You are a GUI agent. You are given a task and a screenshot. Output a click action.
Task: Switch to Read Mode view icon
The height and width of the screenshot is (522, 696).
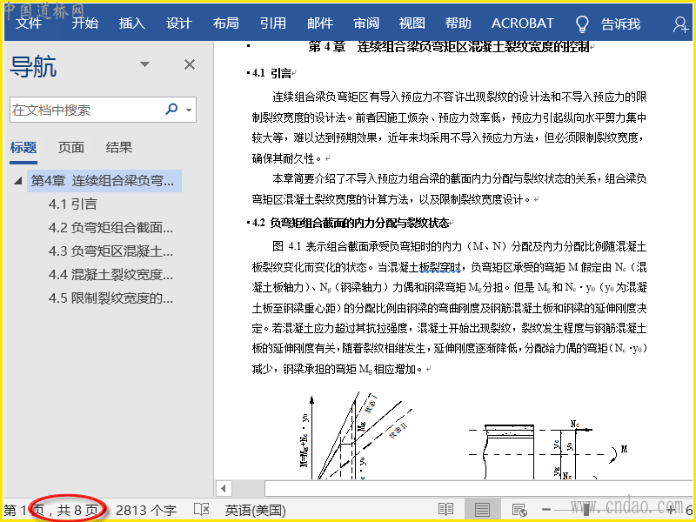point(445,509)
